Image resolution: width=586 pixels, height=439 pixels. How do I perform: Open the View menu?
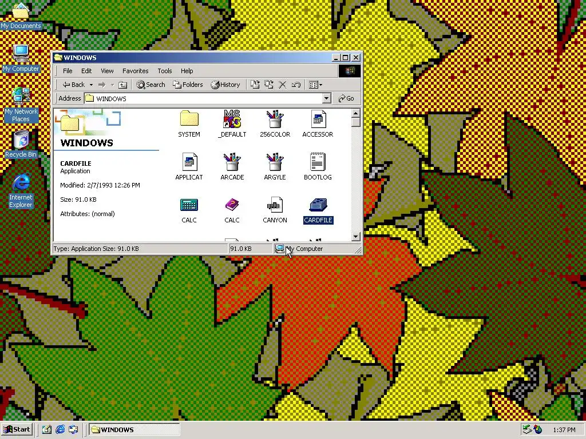[107, 71]
